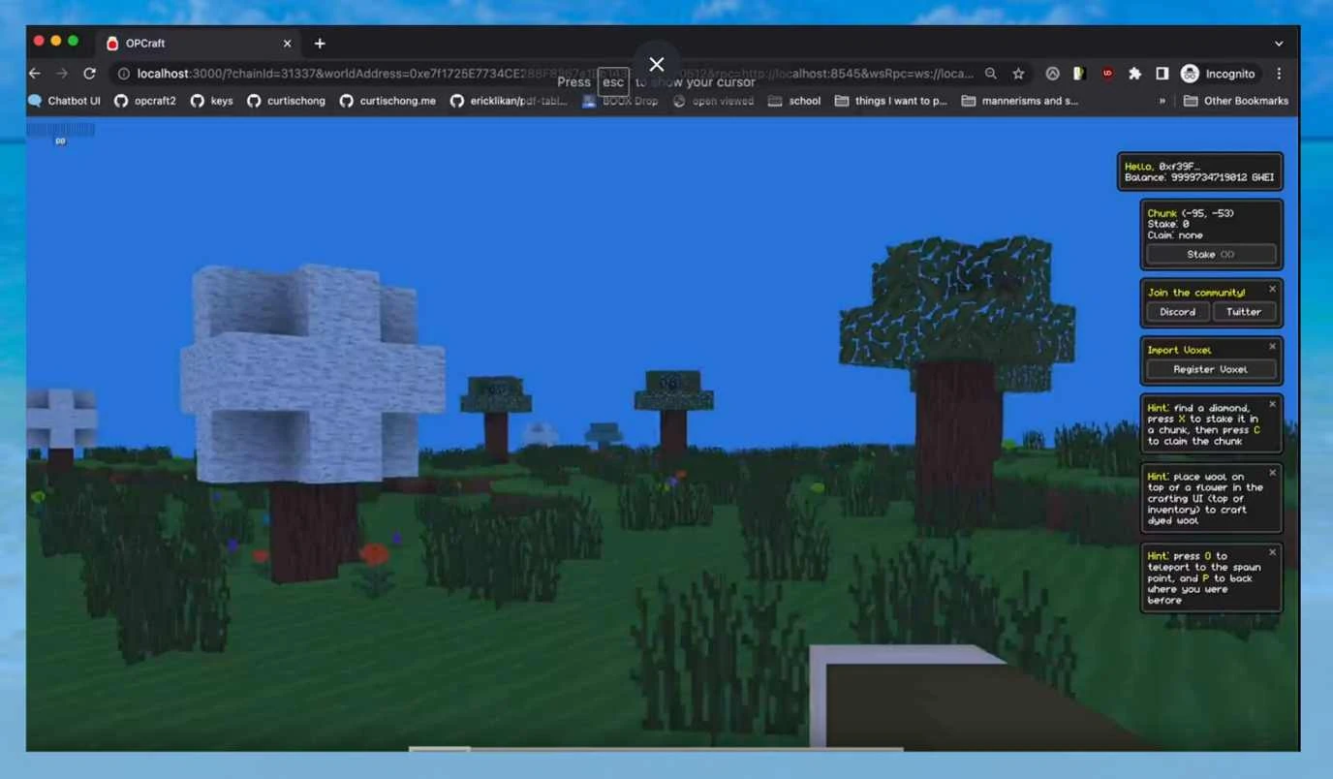Reload the page with the refresh icon

(x=89, y=74)
